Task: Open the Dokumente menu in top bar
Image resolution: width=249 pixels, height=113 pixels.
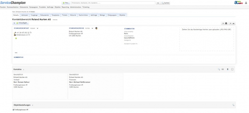Action: (24, 7)
